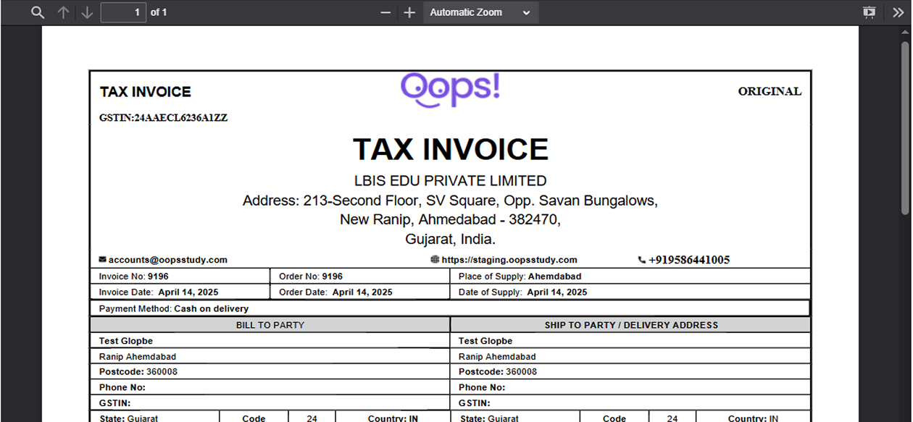
Task: Open the find-in-document search icon
Action: tap(38, 12)
